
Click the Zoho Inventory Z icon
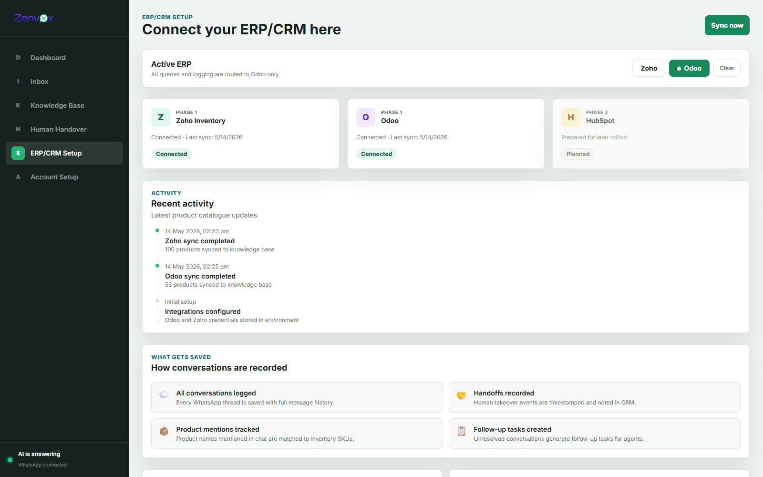point(161,117)
